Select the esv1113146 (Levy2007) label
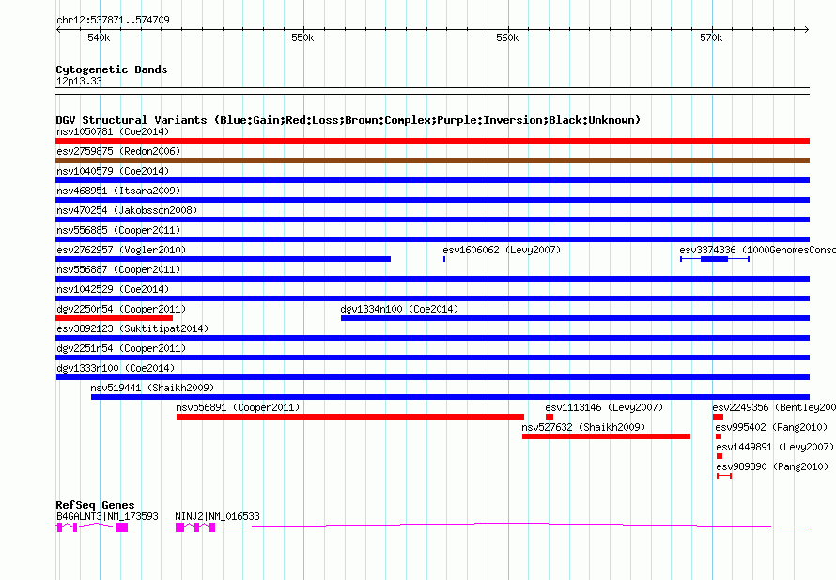The width and height of the screenshot is (836, 580). click(x=604, y=407)
